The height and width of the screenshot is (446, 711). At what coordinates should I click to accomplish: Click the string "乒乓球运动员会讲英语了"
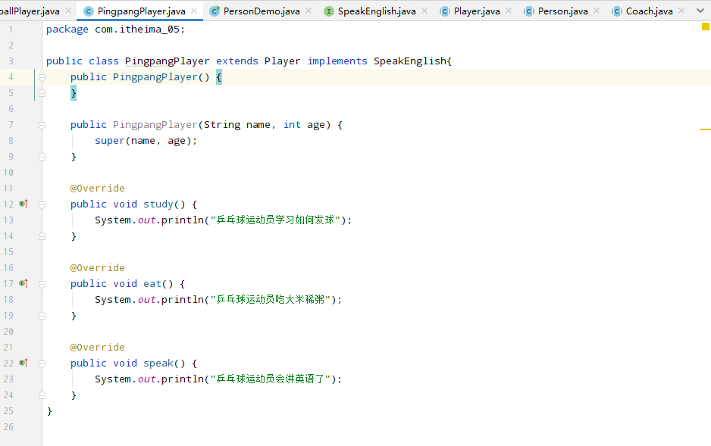click(271, 379)
